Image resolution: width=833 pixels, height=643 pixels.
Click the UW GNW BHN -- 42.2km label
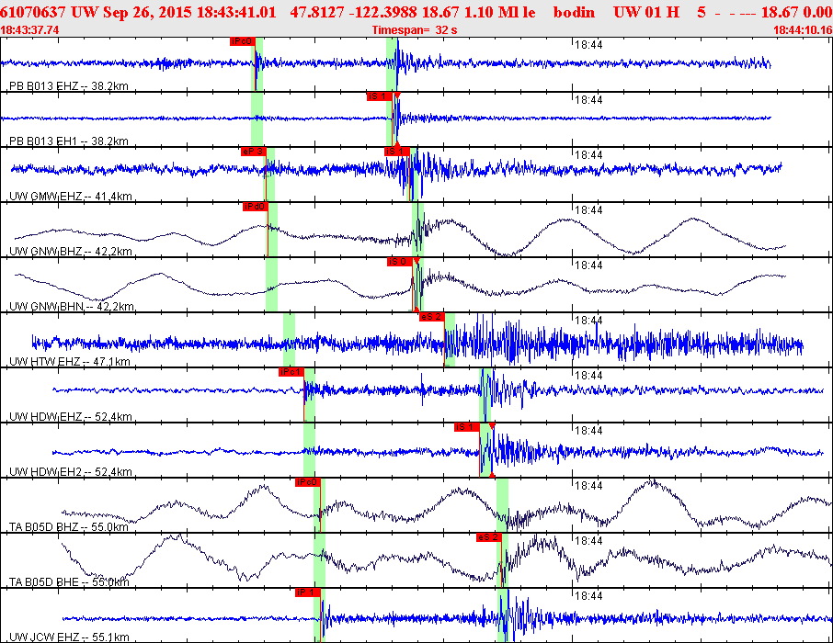[71, 307]
